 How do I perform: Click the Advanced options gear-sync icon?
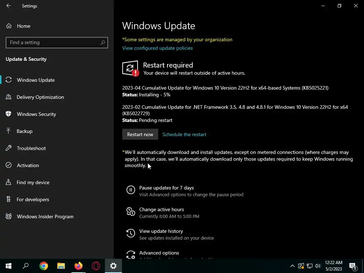(x=131, y=254)
